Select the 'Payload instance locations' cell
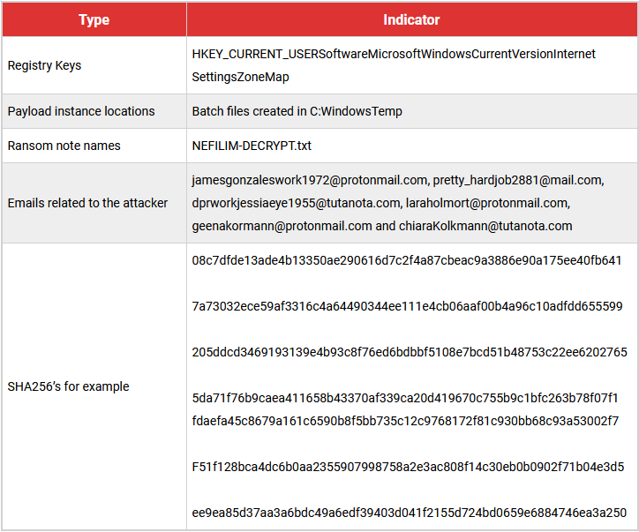This screenshot has width=639, height=532. (x=94, y=111)
